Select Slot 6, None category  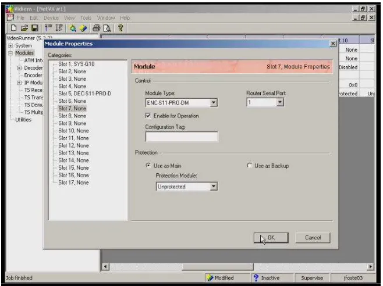click(72, 101)
